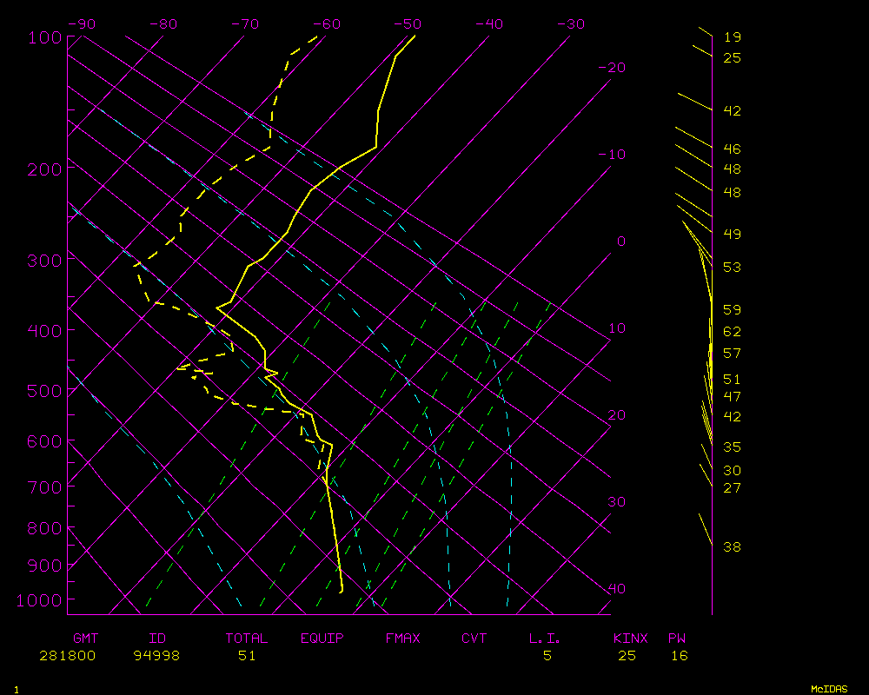This screenshot has width=869, height=695.
Task: Click the KINX header label
Action: (631, 639)
